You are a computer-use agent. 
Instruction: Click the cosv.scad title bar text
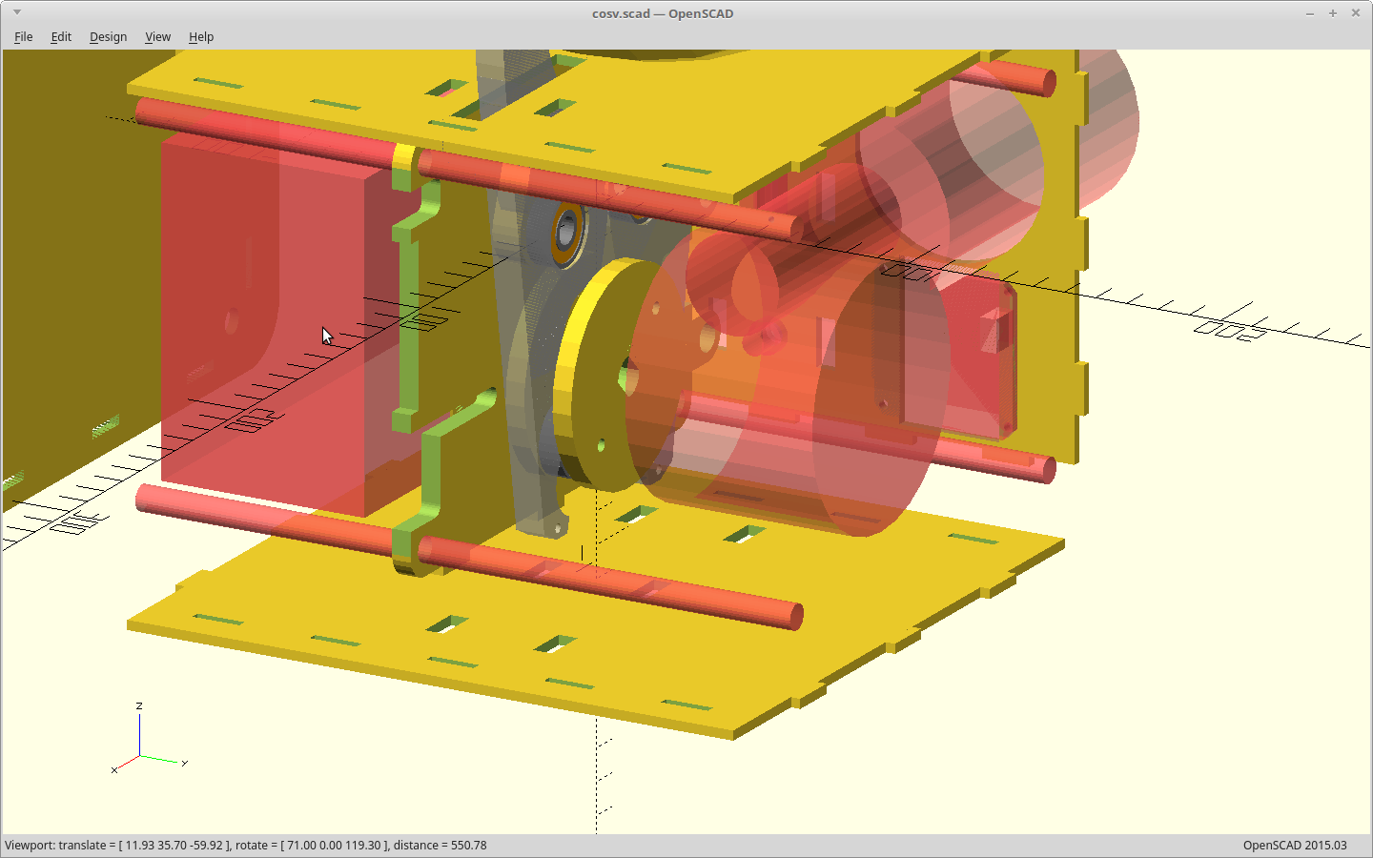point(662,13)
